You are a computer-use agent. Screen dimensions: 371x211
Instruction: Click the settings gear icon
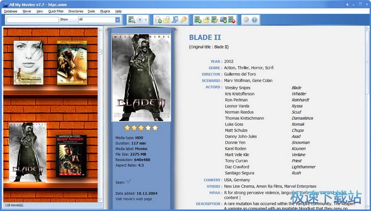coord(246,19)
